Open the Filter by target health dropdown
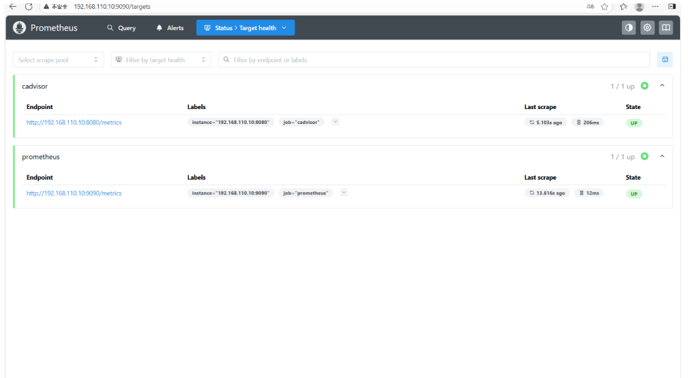 tap(161, 59)
